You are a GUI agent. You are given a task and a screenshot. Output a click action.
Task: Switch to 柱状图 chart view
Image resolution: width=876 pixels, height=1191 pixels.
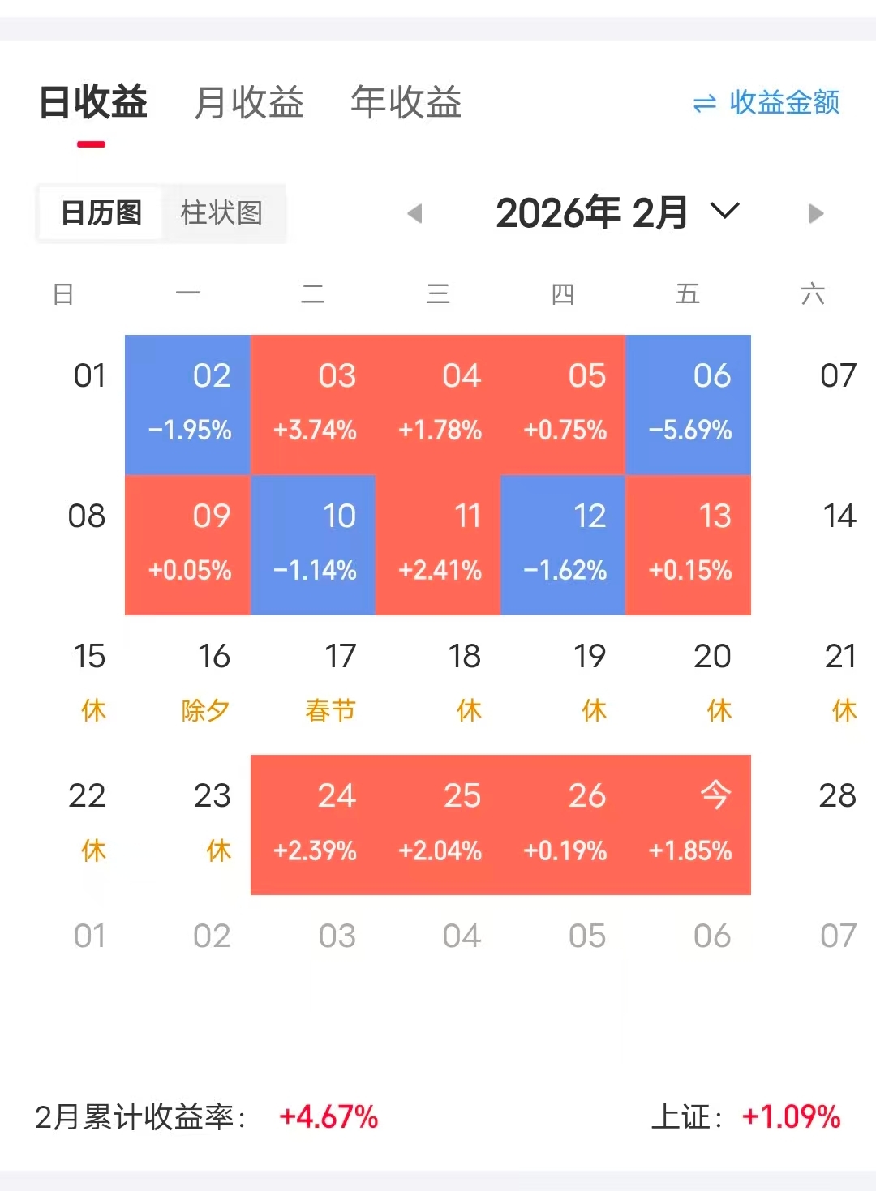pyautogui.click(x=221, y=213)
